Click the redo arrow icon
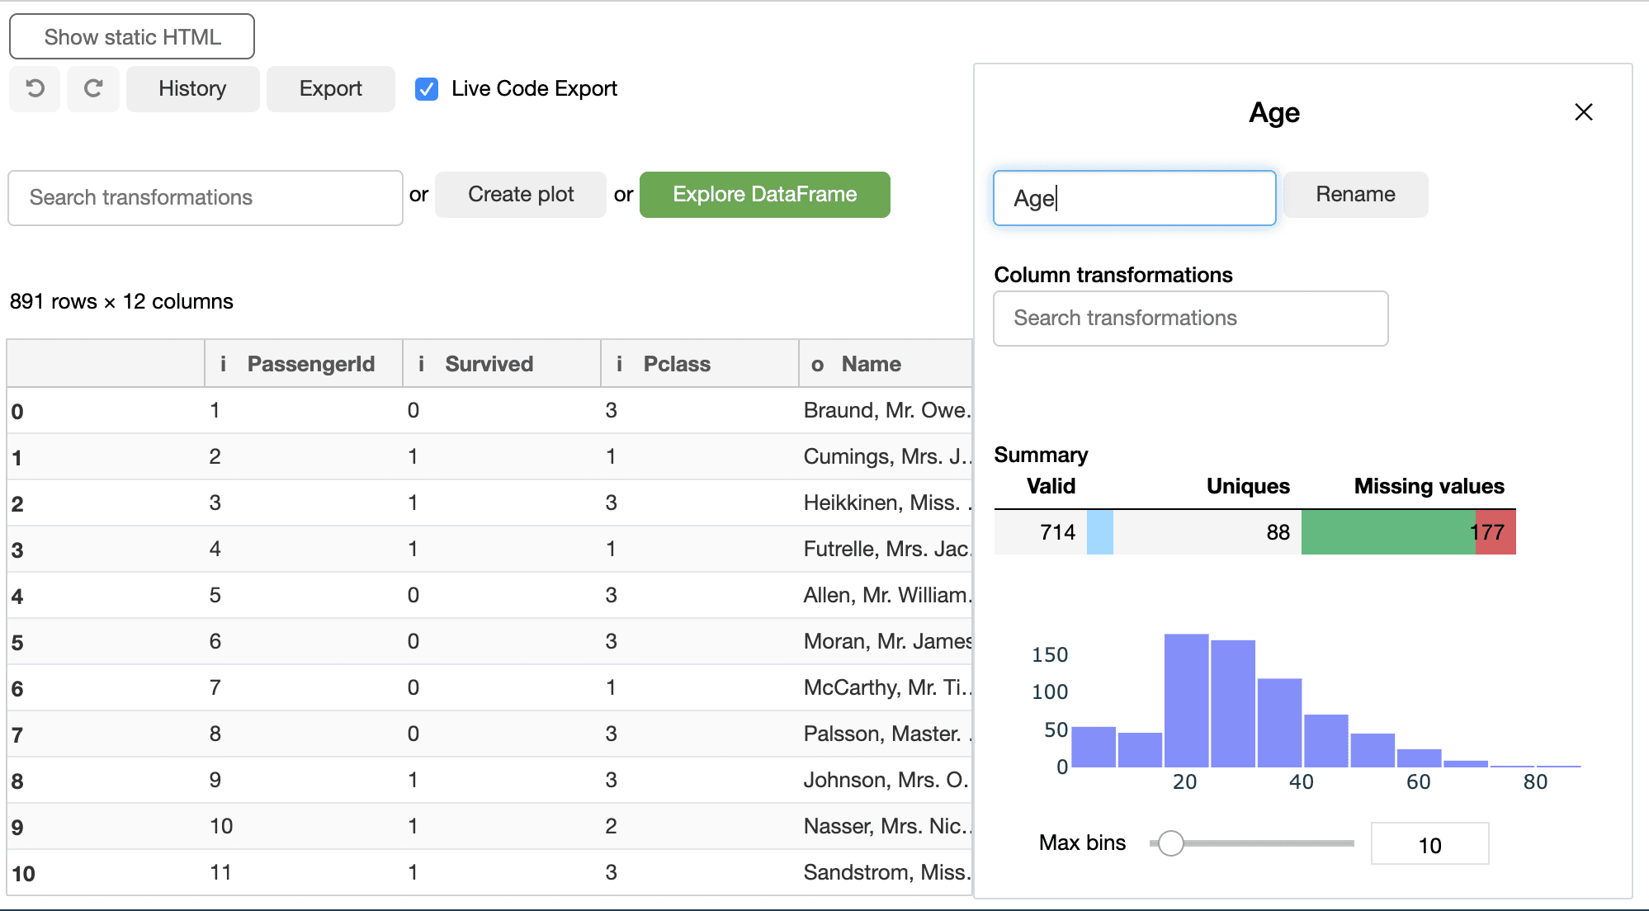 click(93, 88)
